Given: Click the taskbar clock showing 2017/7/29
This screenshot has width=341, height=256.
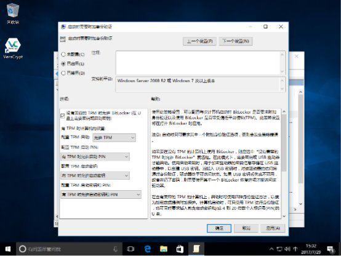Looking at the screenshot, I should tap(311, 249).
